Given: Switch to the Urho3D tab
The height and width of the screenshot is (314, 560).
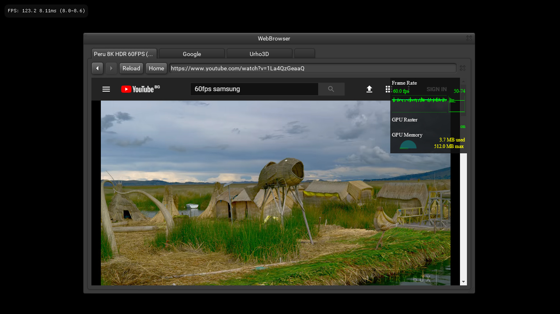Looking at the screenshot, I should [260, 54].
